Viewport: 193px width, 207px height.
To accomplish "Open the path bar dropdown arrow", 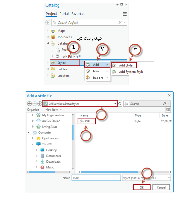I will pyautogui.click(x=115, y=104).
